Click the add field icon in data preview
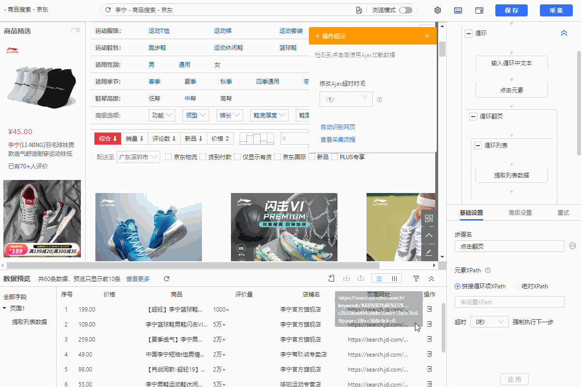The width and height of the screenshot is (581, 387). (x=331, y=278)
